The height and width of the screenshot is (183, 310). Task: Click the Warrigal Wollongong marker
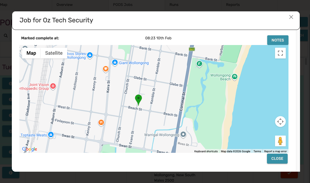click(x=183, y=134)
